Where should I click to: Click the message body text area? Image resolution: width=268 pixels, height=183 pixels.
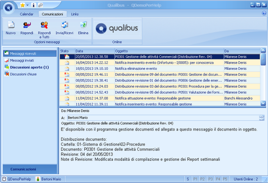pyautogui.click(x=162, y=150)
